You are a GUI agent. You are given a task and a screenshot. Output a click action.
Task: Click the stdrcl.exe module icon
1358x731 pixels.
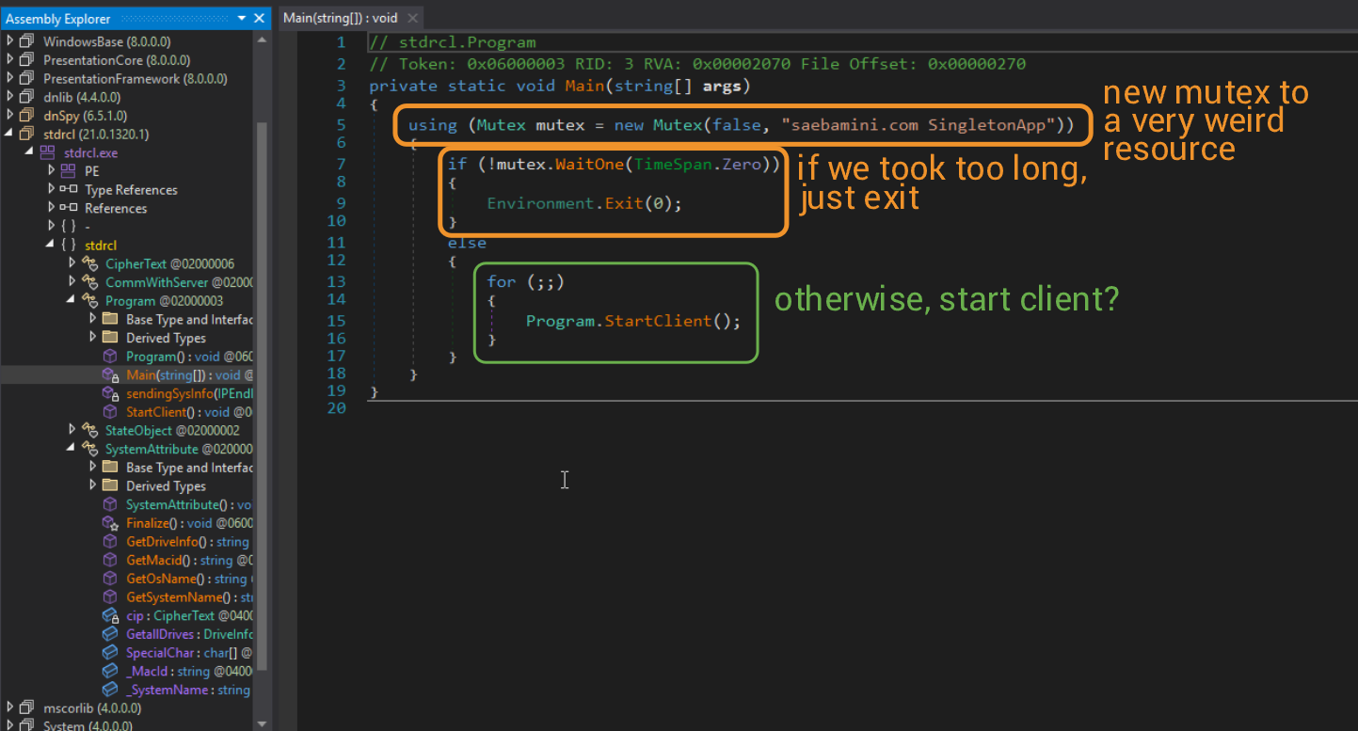[x=47, y=152]
